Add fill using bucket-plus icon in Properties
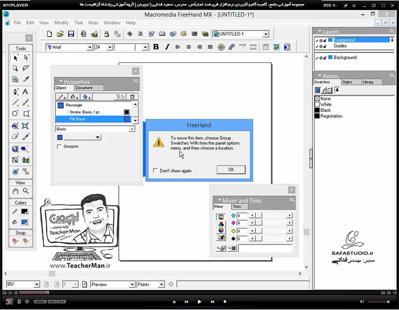399x310 pixels. [x=74, y=97]
